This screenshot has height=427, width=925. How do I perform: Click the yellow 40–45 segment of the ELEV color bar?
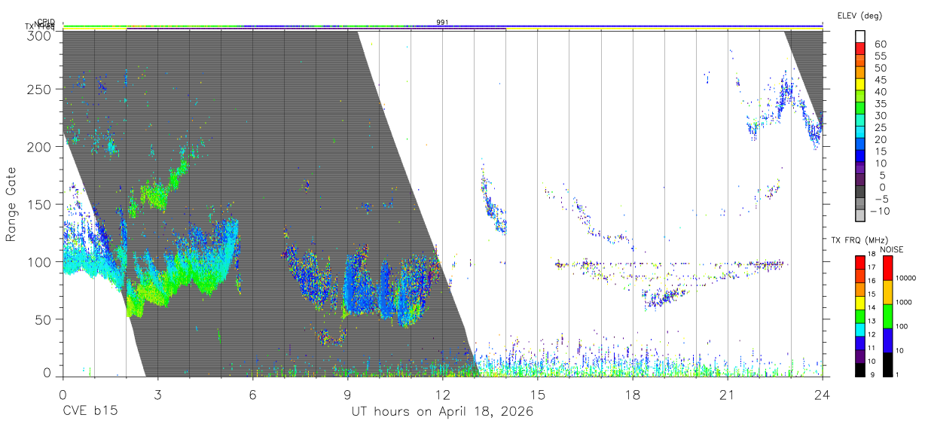pos(860,85)
